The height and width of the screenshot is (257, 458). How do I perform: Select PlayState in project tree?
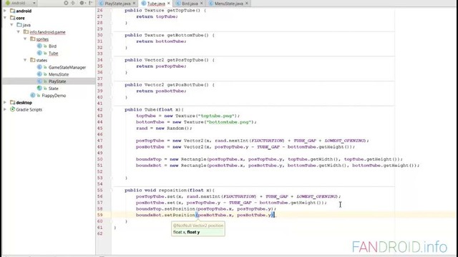coord(57,81)
